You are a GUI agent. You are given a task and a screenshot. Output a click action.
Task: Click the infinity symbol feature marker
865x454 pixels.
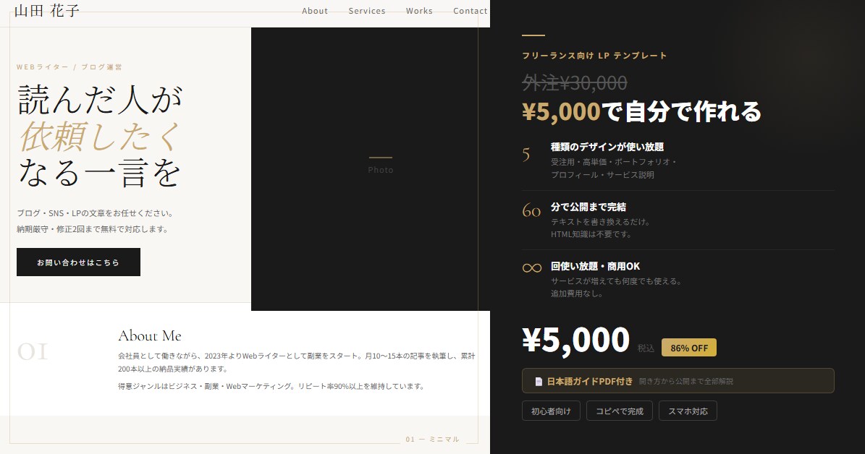[532, 267]
